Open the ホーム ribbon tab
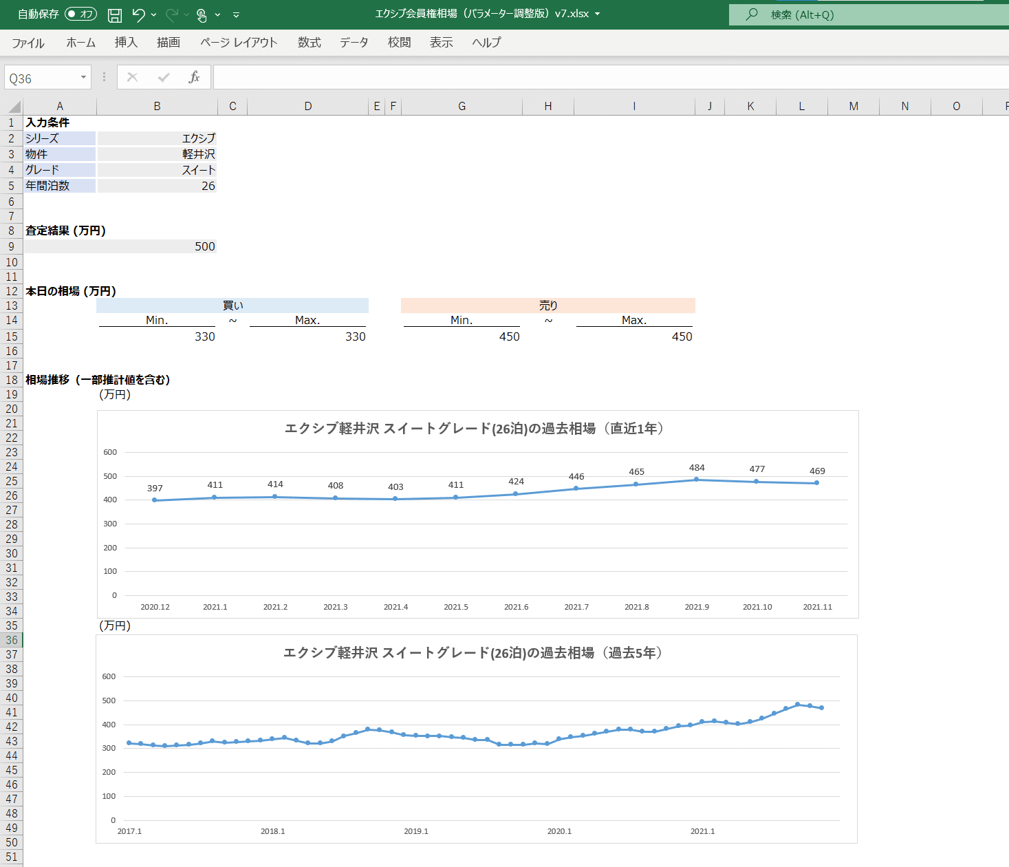 [x=81, y=43]
